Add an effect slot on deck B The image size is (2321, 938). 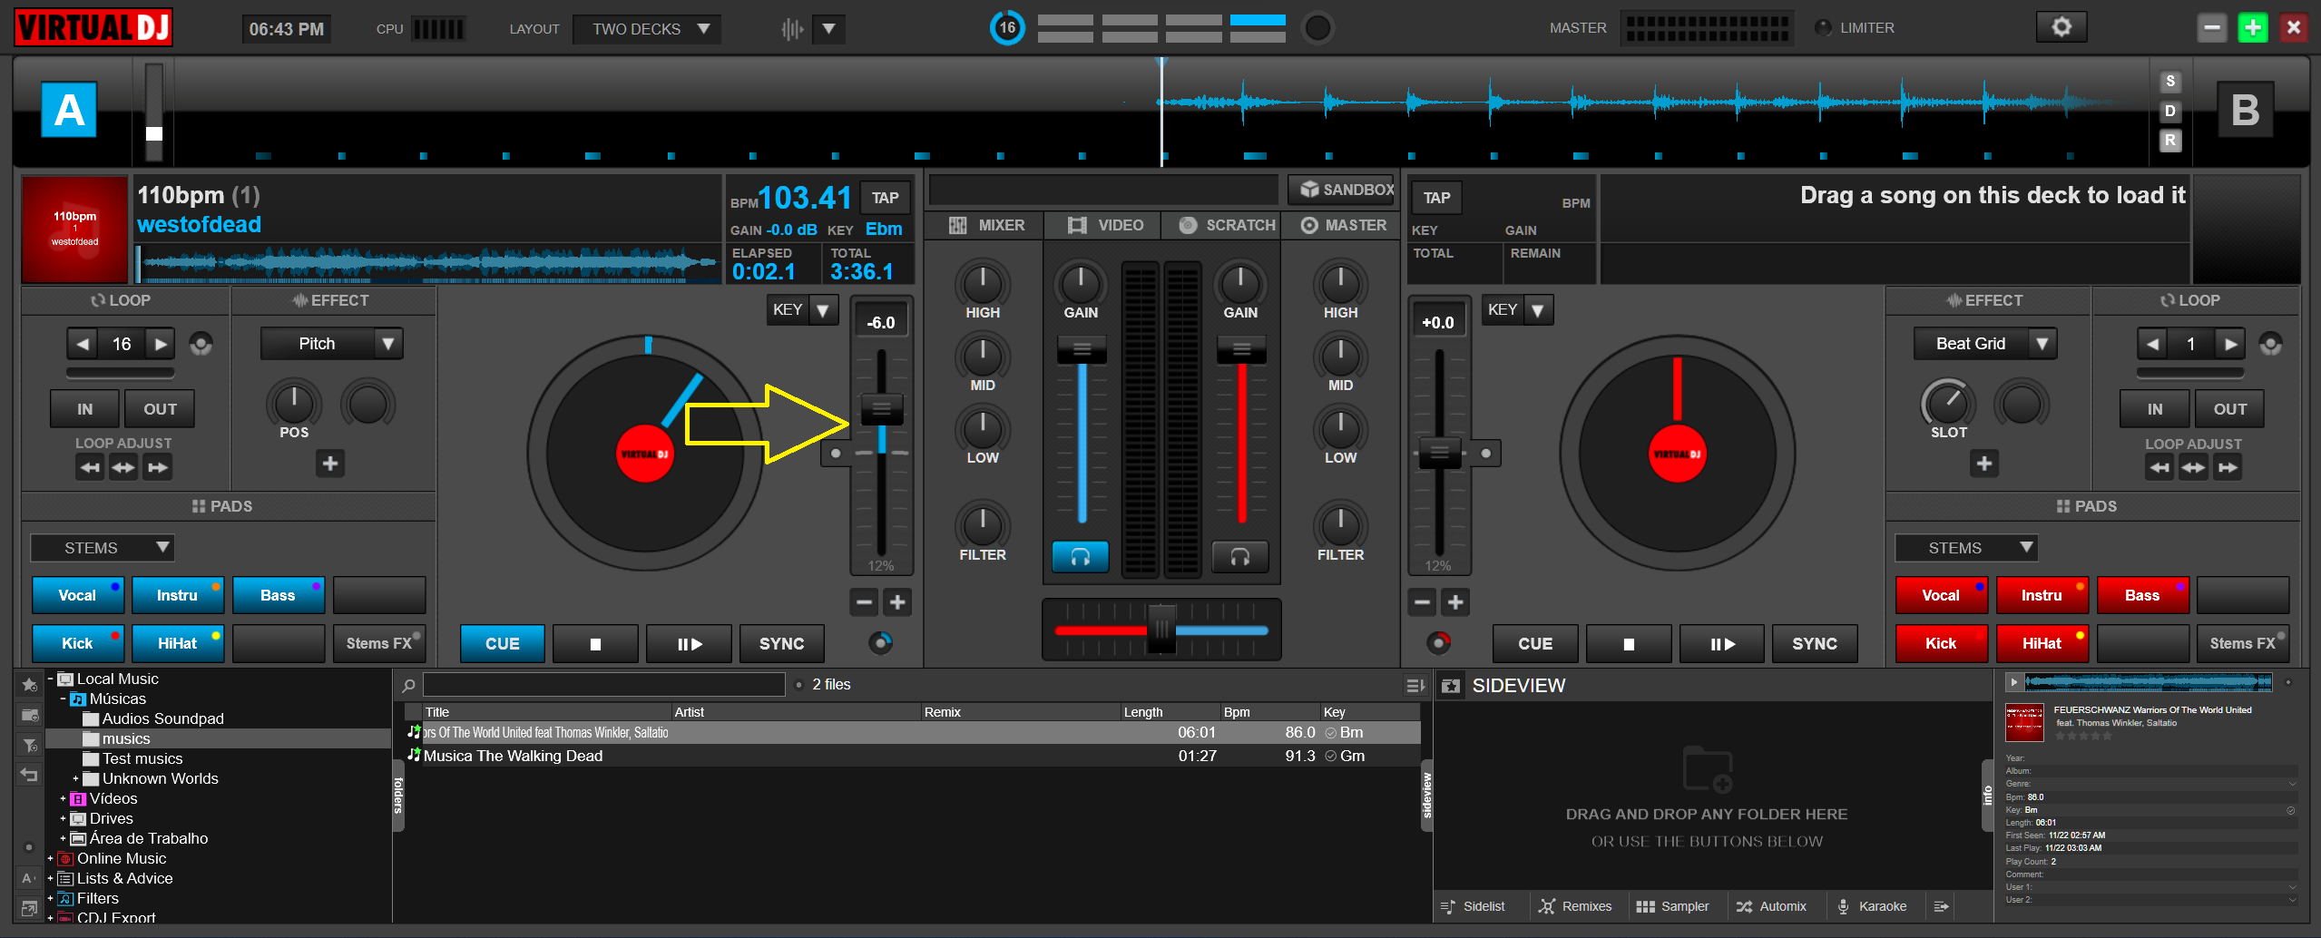tap(1984, 464)
